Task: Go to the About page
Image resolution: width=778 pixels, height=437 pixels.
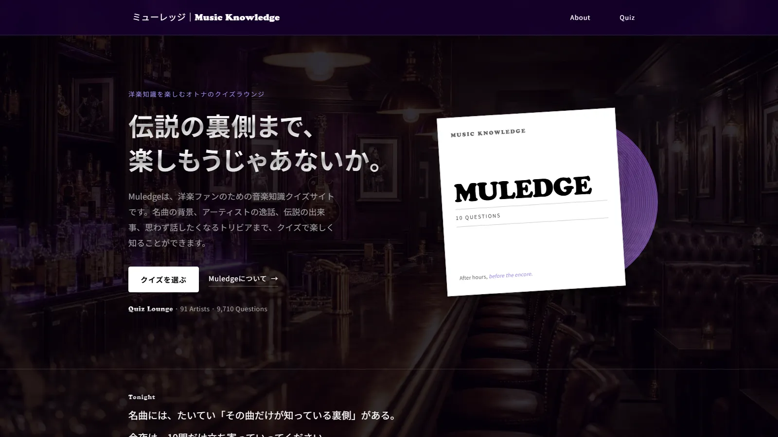Action: pos(580,17)
